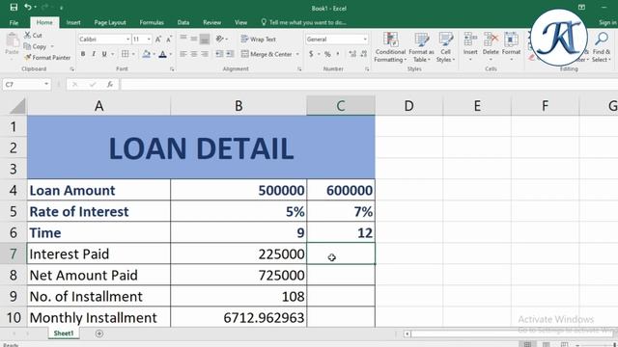
Task: Expand the Merge & Center dropdown arrow
Action: click(x=297, y=54)
